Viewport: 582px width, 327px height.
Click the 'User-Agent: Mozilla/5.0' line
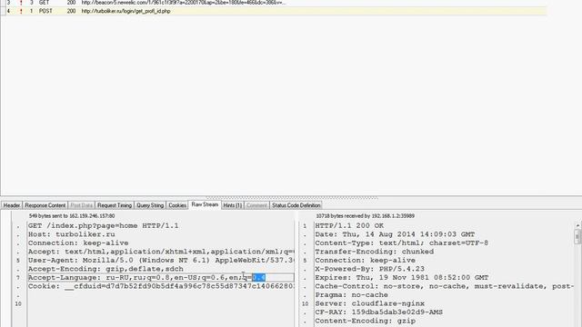point(161,261)
